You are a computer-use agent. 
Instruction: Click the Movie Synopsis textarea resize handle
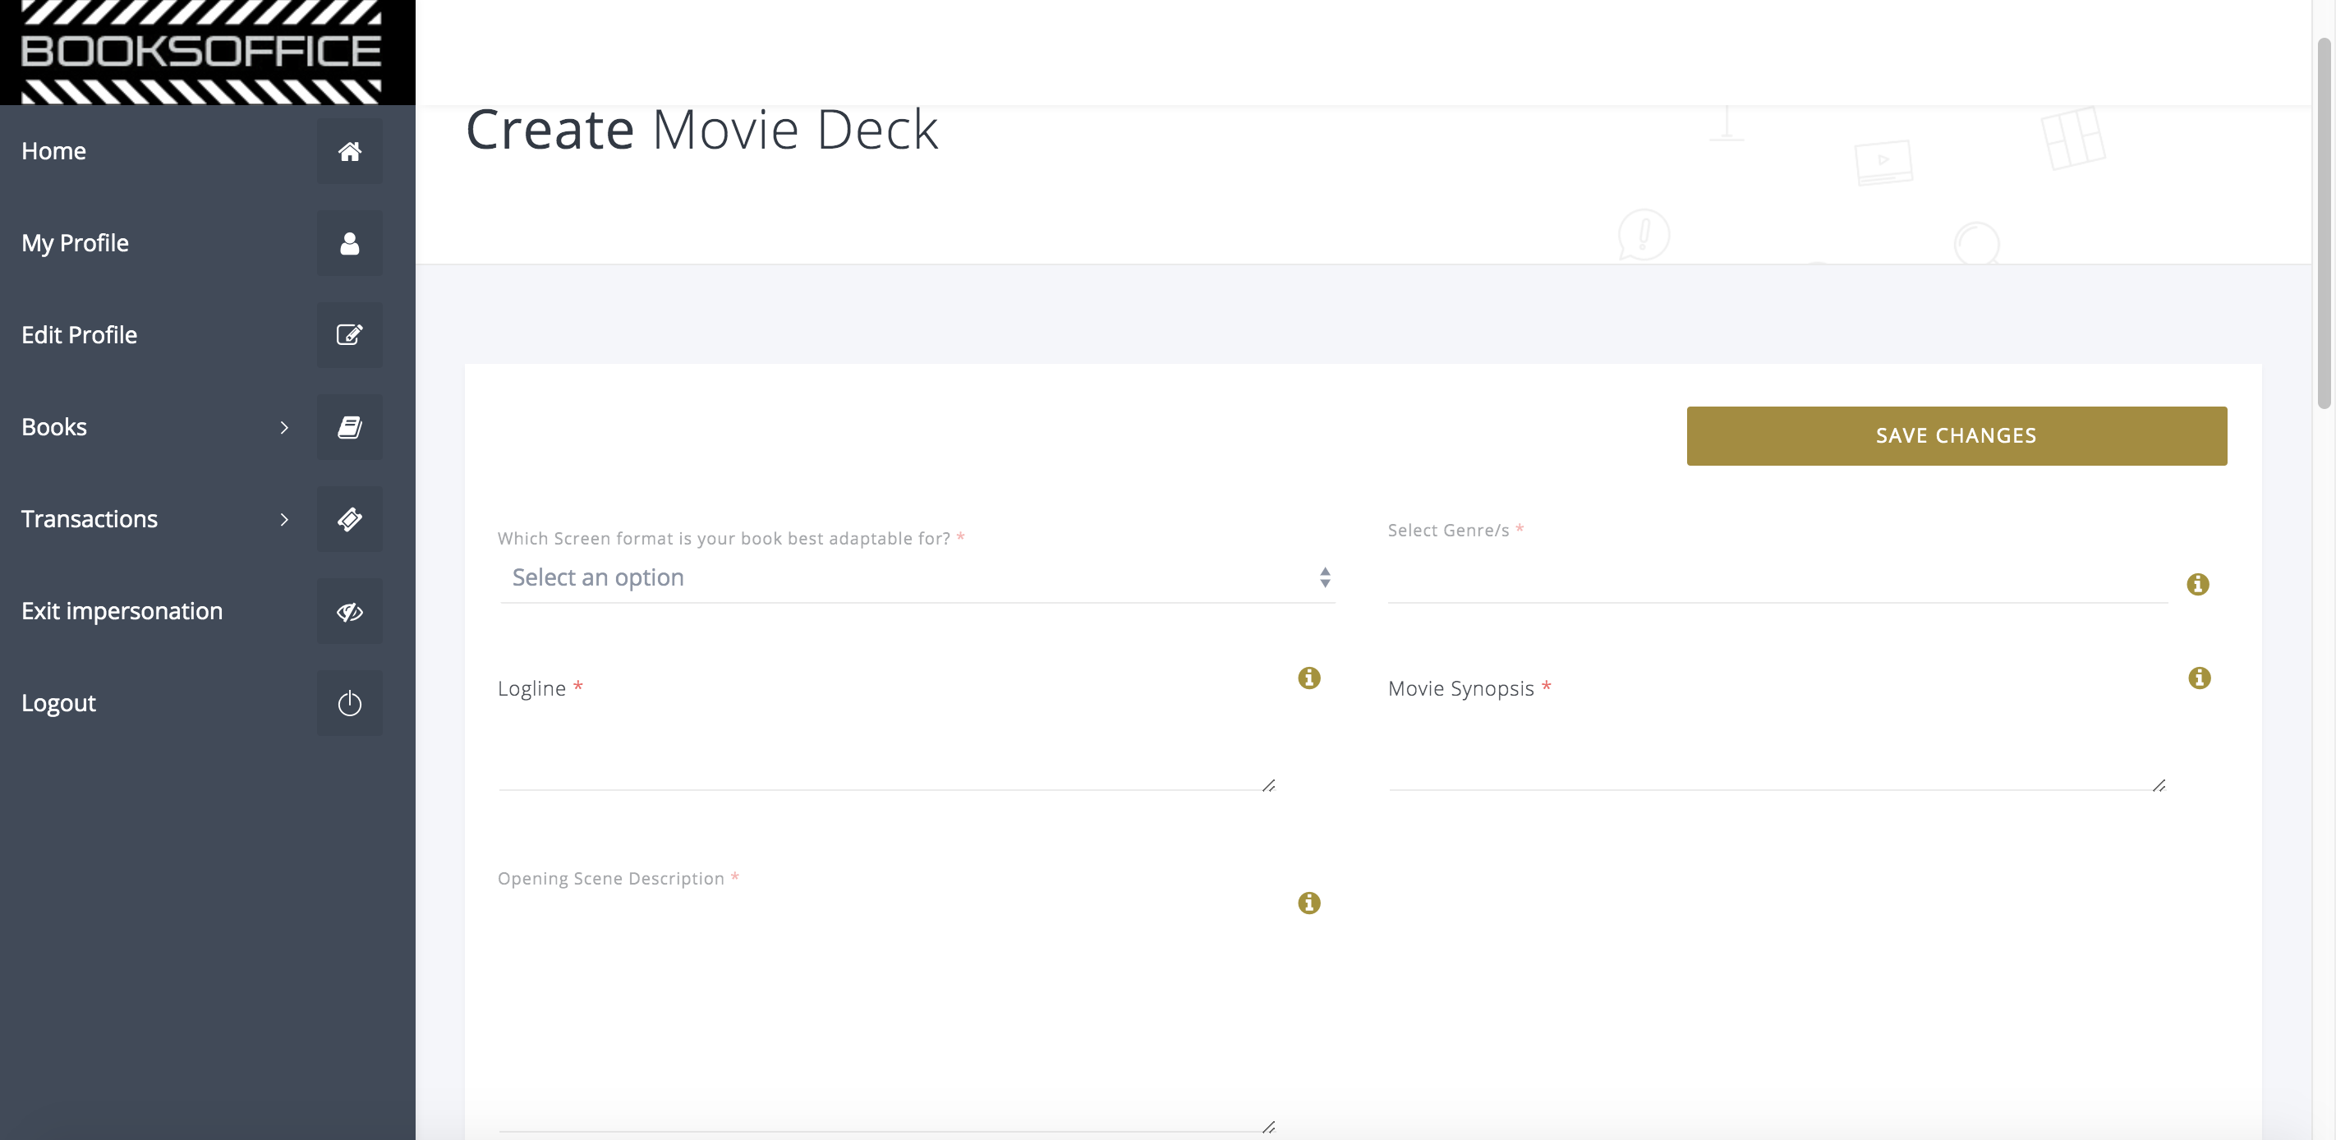click(2159, 784)
